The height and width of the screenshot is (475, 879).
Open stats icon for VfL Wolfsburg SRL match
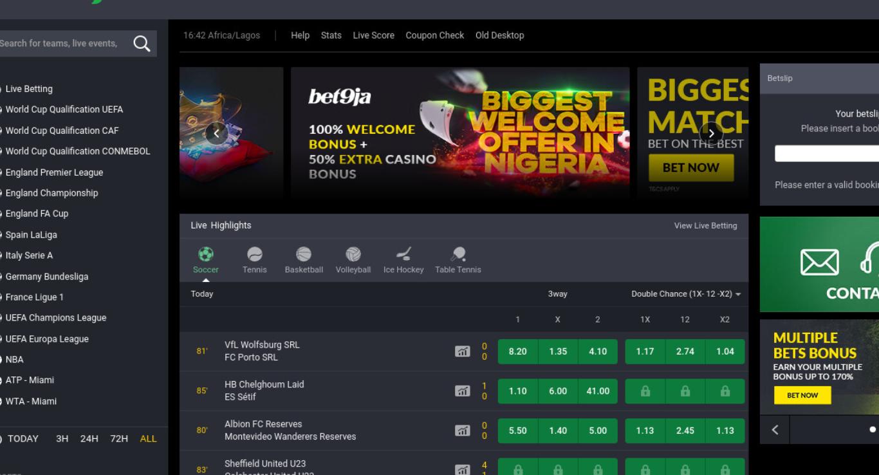click(x=462, y=351)
